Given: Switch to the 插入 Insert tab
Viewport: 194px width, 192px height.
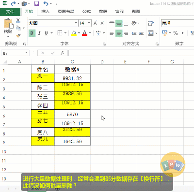Looking at the screenshot, I should (x=46, y=12).
